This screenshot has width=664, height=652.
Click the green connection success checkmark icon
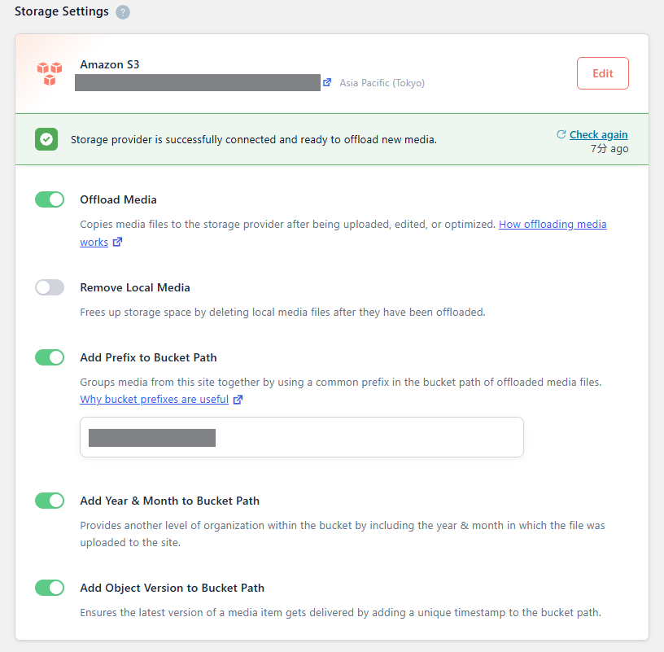coord(46,139)
